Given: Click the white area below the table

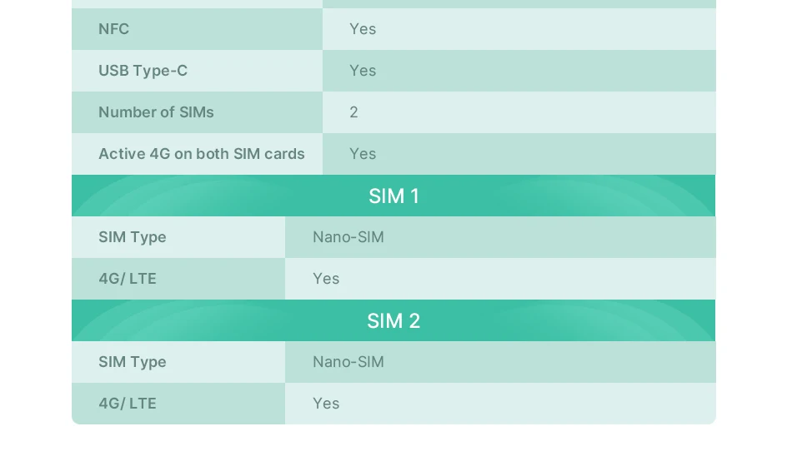Looking at the screenshot, I should pyautogui.click(x=393, y=445).
